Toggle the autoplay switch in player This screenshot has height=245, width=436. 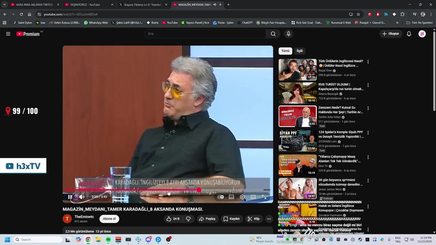tap(221, 197)
